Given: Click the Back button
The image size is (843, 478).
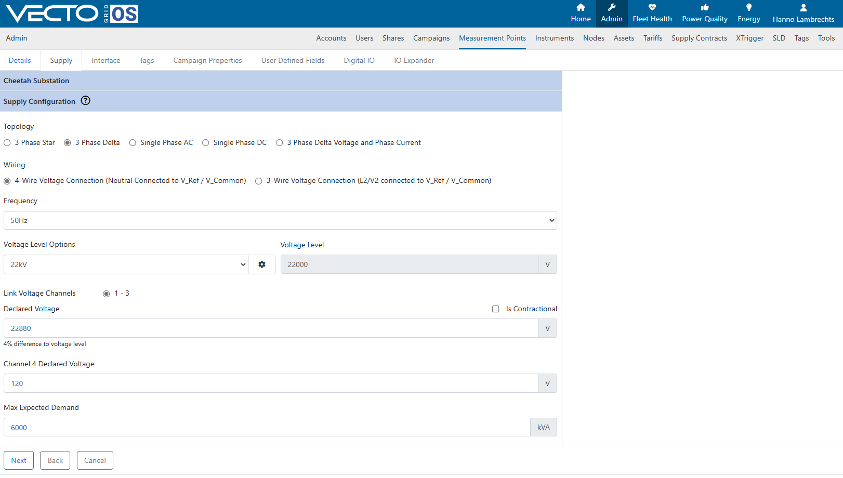Looking at the screenshot, I should [55, 460].
